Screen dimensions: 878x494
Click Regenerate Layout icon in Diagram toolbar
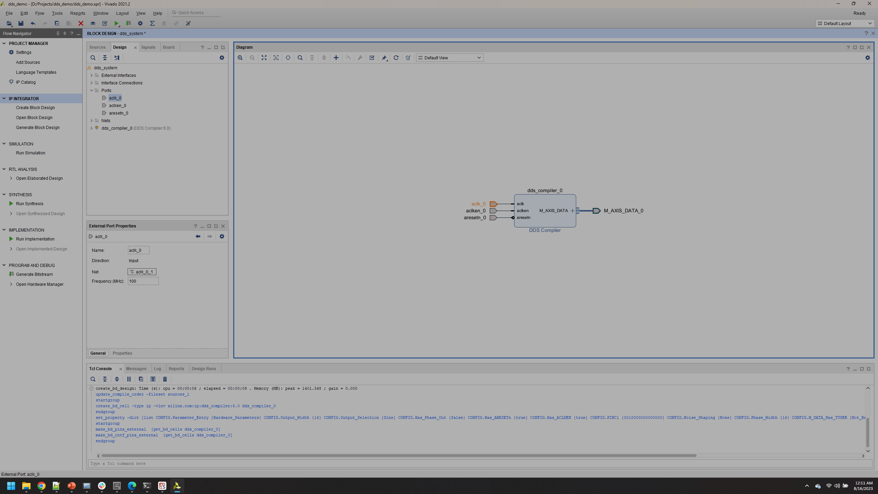click(396, 58)
